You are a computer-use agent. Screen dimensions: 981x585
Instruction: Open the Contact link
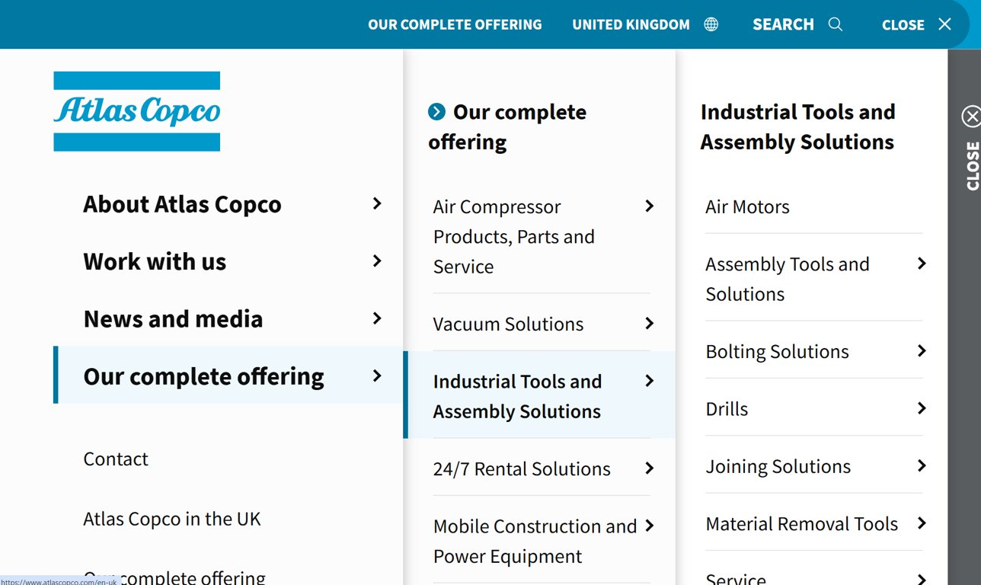[116, 459]
